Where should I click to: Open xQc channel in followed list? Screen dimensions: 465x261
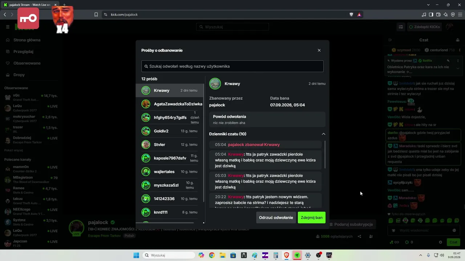(x=31, y=97)
